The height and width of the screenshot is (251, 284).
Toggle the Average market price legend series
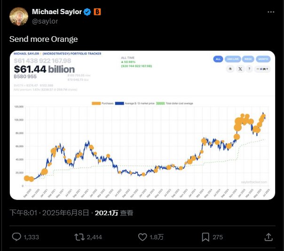click(135, 103)
